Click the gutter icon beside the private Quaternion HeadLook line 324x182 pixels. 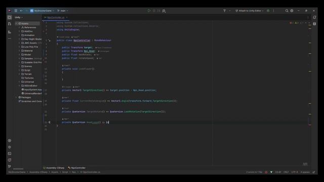tap(49, 122)
